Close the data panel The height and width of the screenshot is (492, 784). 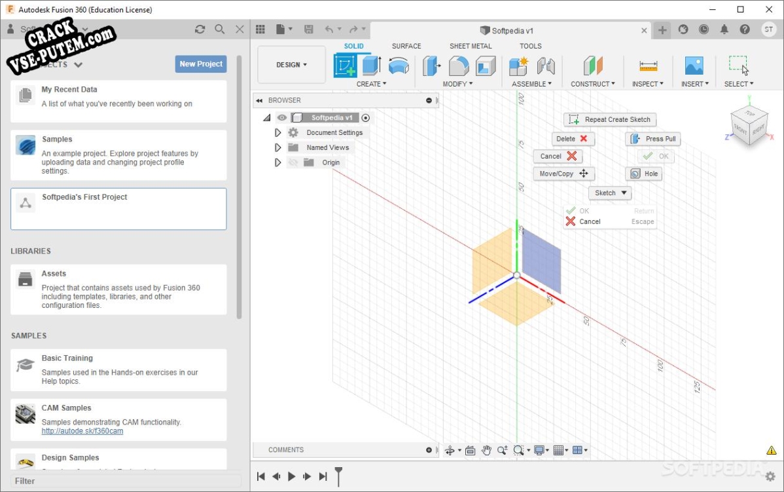[240, 29]
